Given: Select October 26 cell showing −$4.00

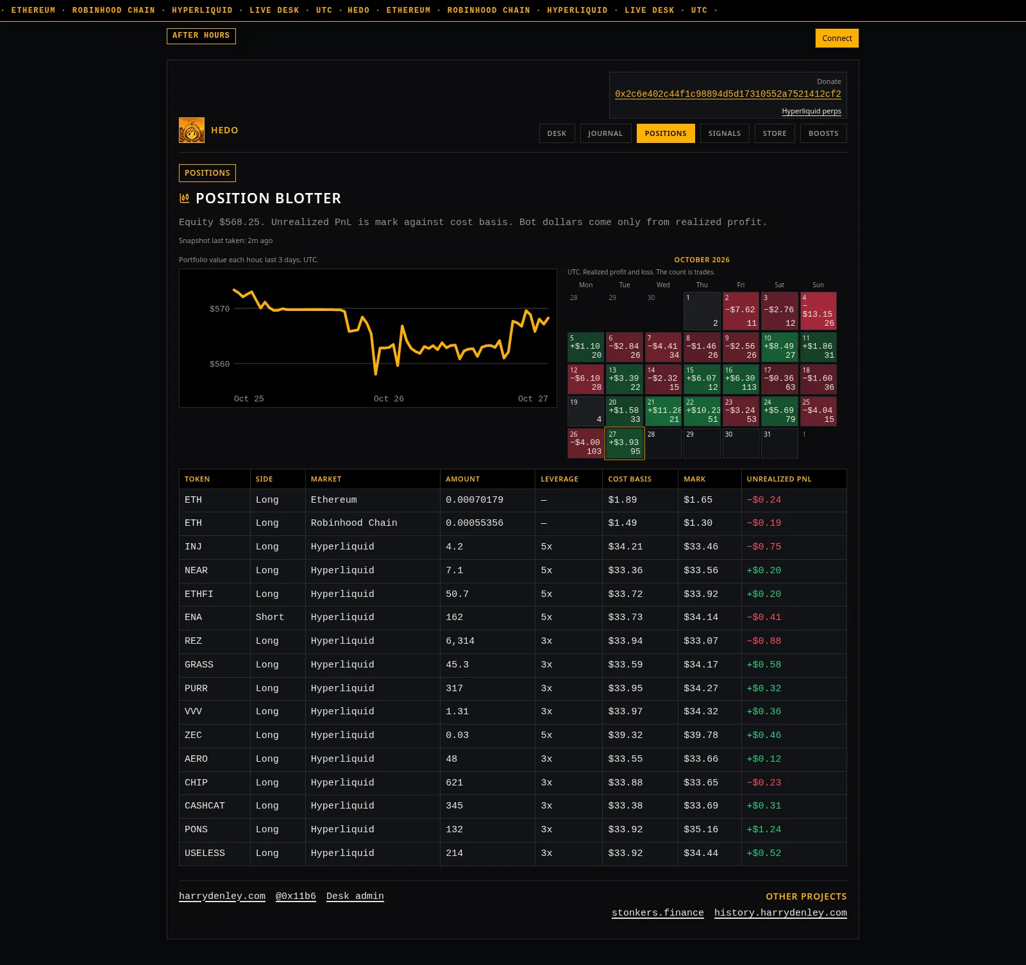Looking at the screenshot, I should 585,443.
